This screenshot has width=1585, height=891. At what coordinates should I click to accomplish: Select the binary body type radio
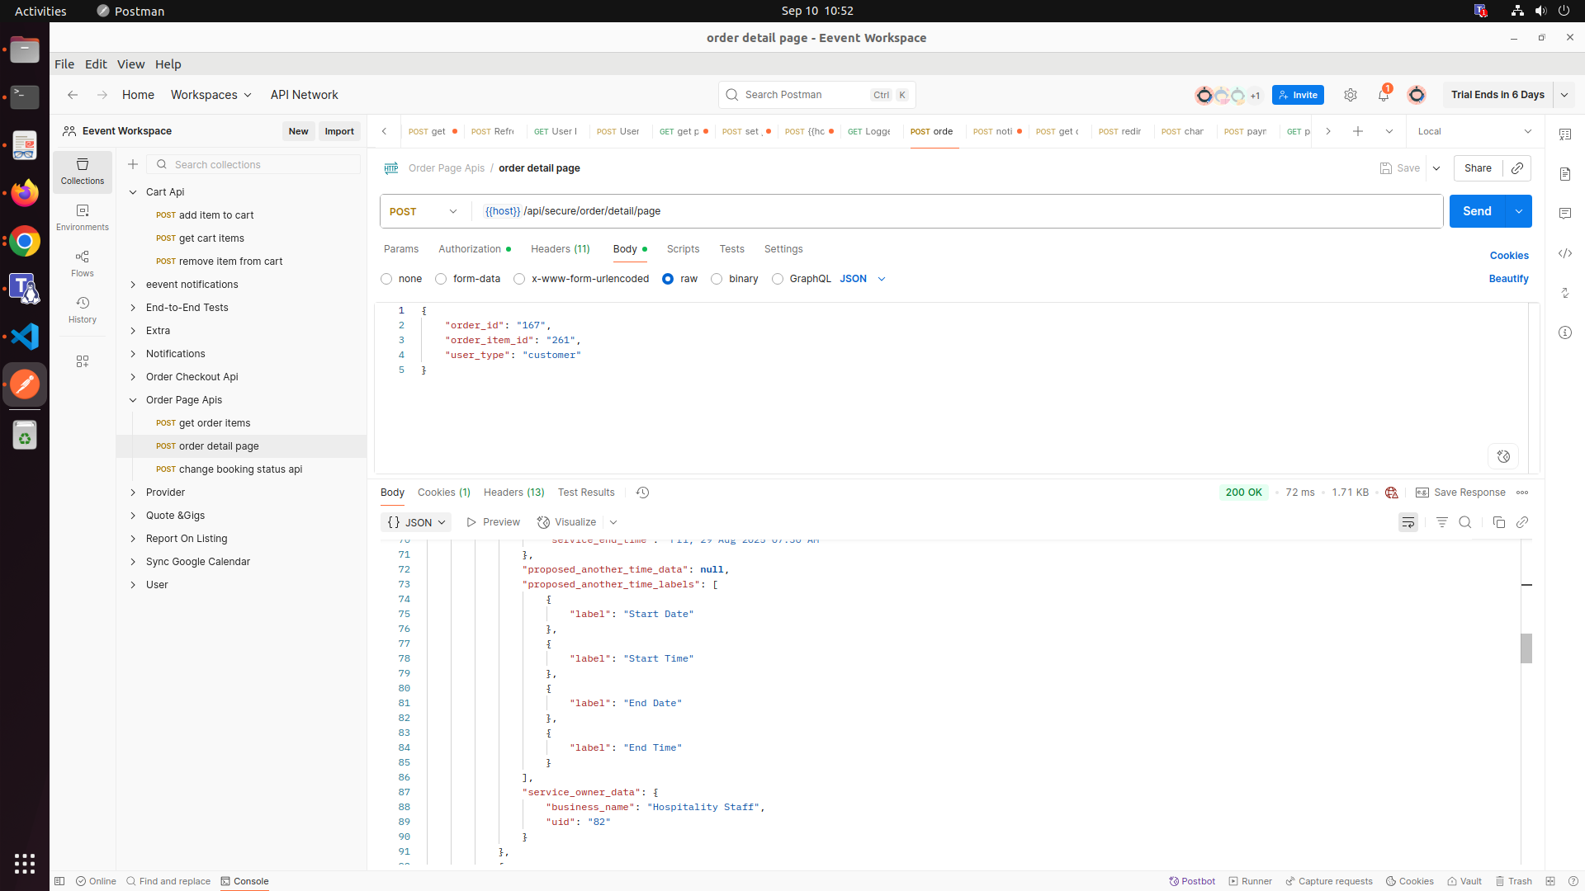[735, 279]
